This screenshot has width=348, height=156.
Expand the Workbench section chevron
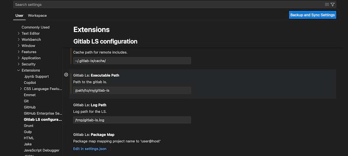pyautogui.click(x=18, y=39)
